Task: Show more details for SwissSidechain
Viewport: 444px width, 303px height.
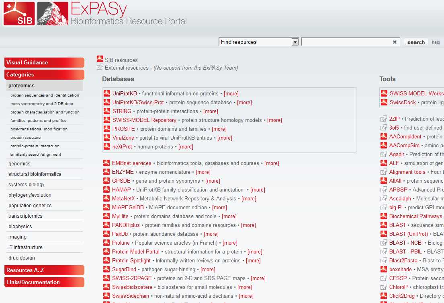Action: tap(246, 296)
